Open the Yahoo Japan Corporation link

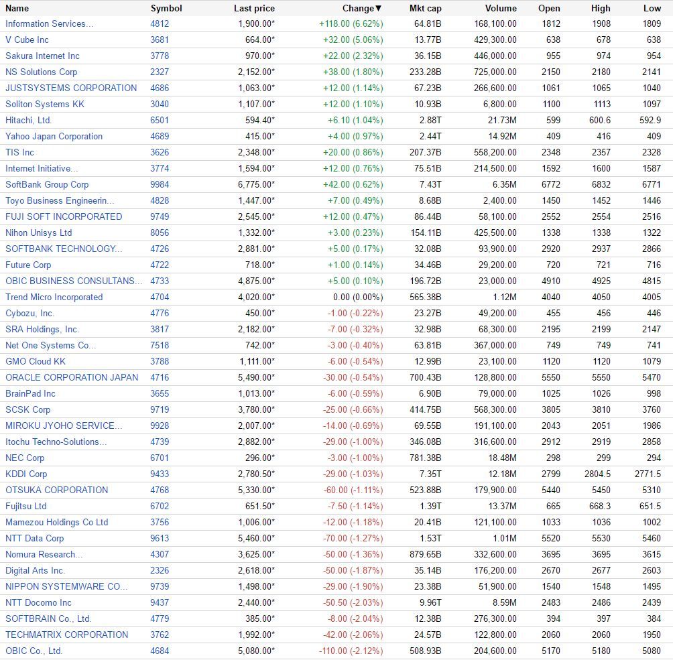click(54, 137)
